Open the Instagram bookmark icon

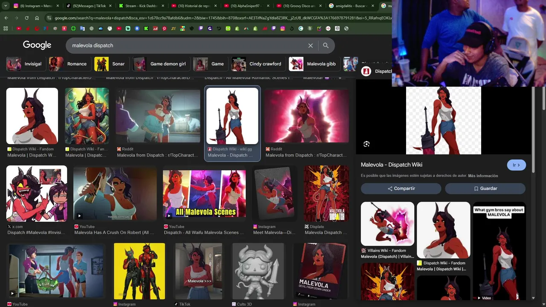point(283,29)
